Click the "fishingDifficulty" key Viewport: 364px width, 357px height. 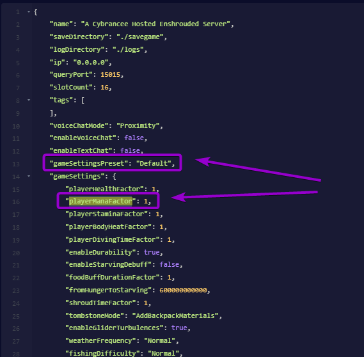[x=102, y=354]
